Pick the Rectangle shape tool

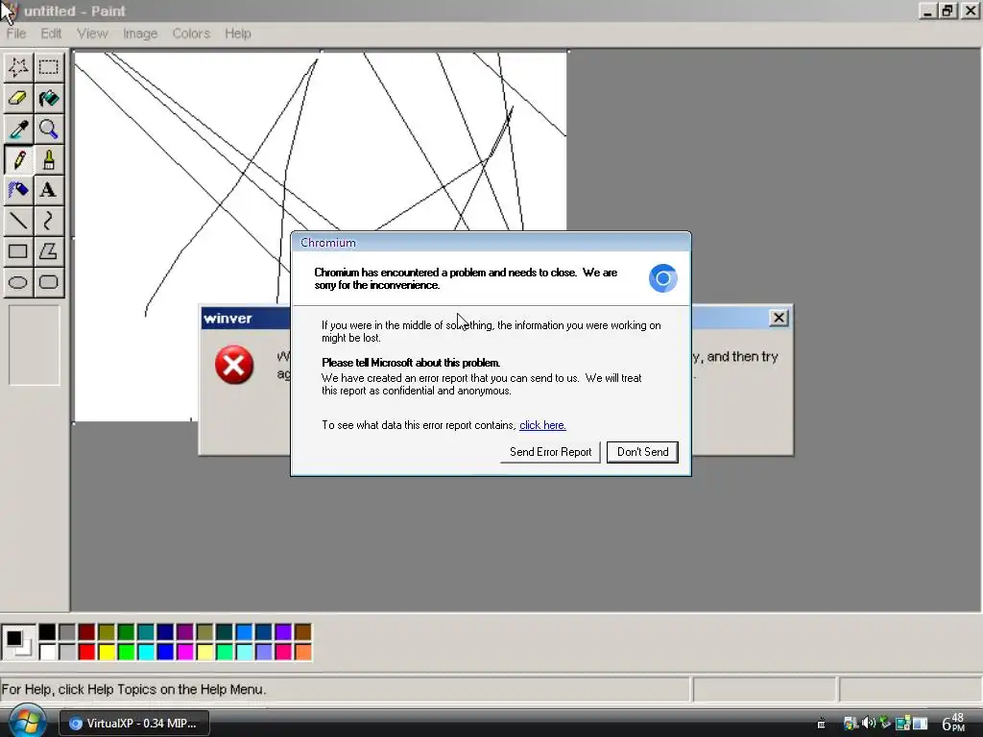point(18,251)
